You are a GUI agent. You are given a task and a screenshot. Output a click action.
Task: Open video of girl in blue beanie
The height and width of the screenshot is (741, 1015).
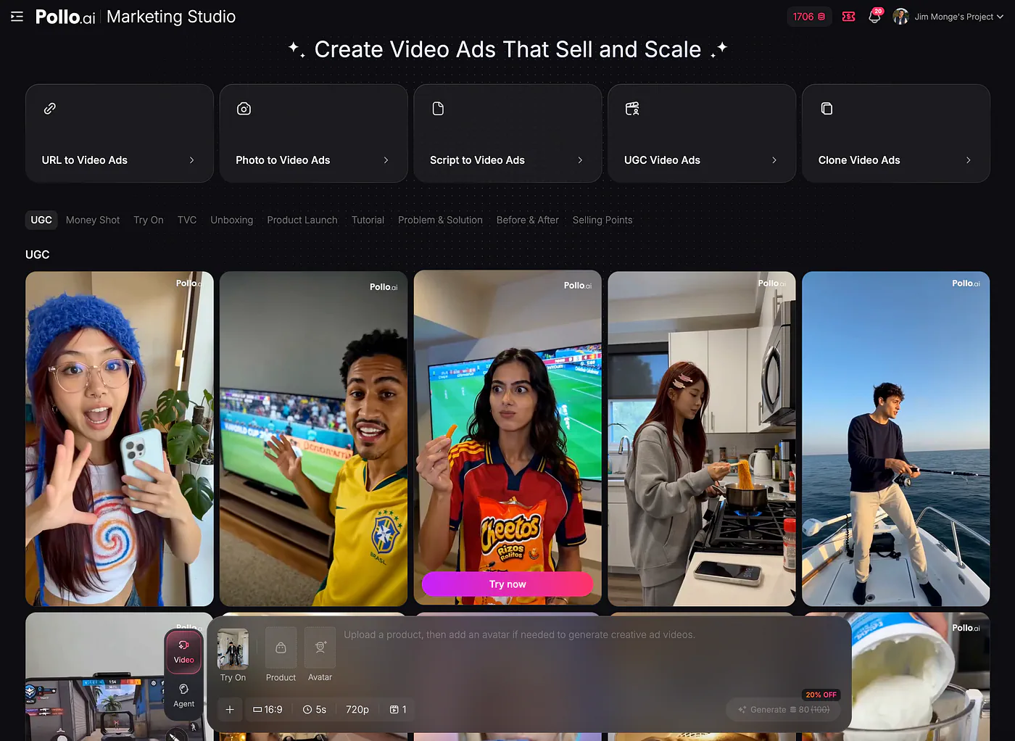coord(120,439)
